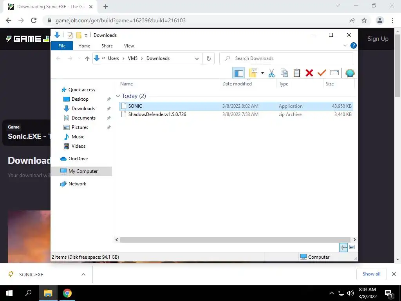The image size is (401, 301).
Task: Click the Search Downloads field
Action: (x=286, y=58)
